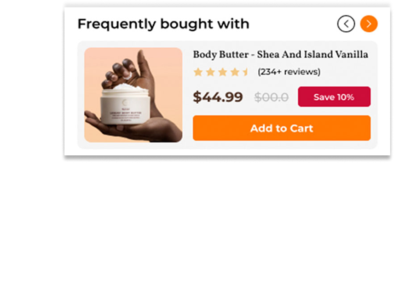Click the third gold rating star
The width and height of the screenshot is (394, 285).
pos(223,72)
